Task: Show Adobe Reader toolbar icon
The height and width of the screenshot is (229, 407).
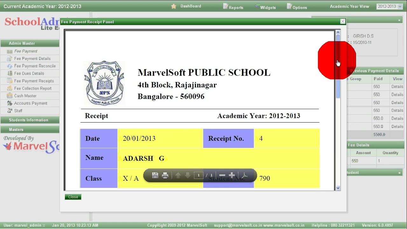Action: pyautogui.click(x=245, y=175)
